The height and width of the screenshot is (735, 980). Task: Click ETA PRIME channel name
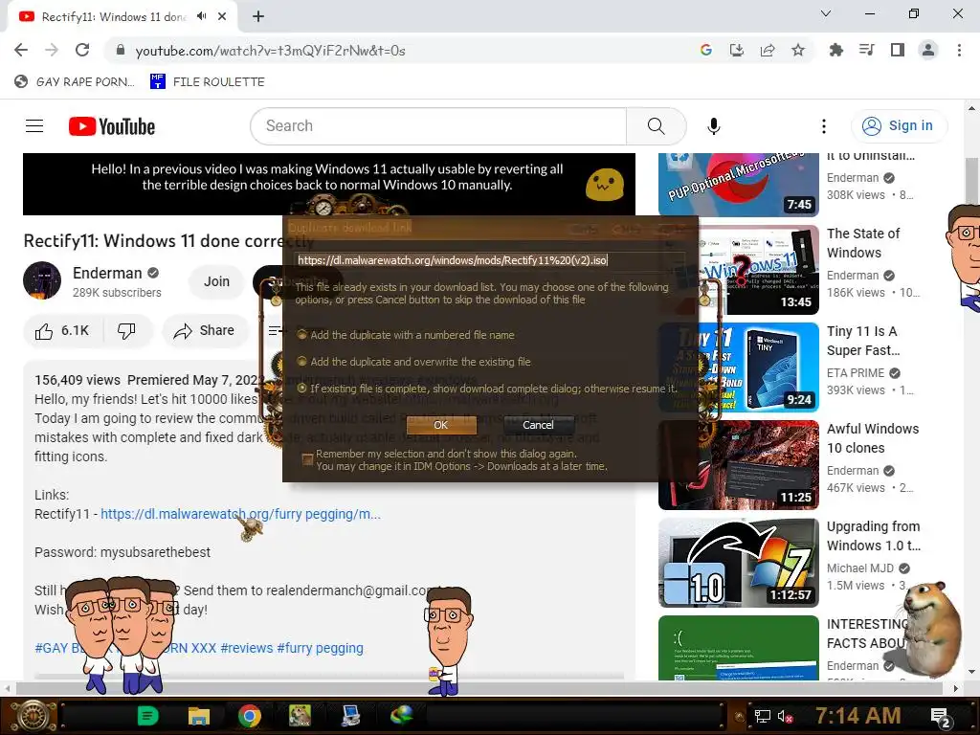pyautogui.click(x=856, y=373)
